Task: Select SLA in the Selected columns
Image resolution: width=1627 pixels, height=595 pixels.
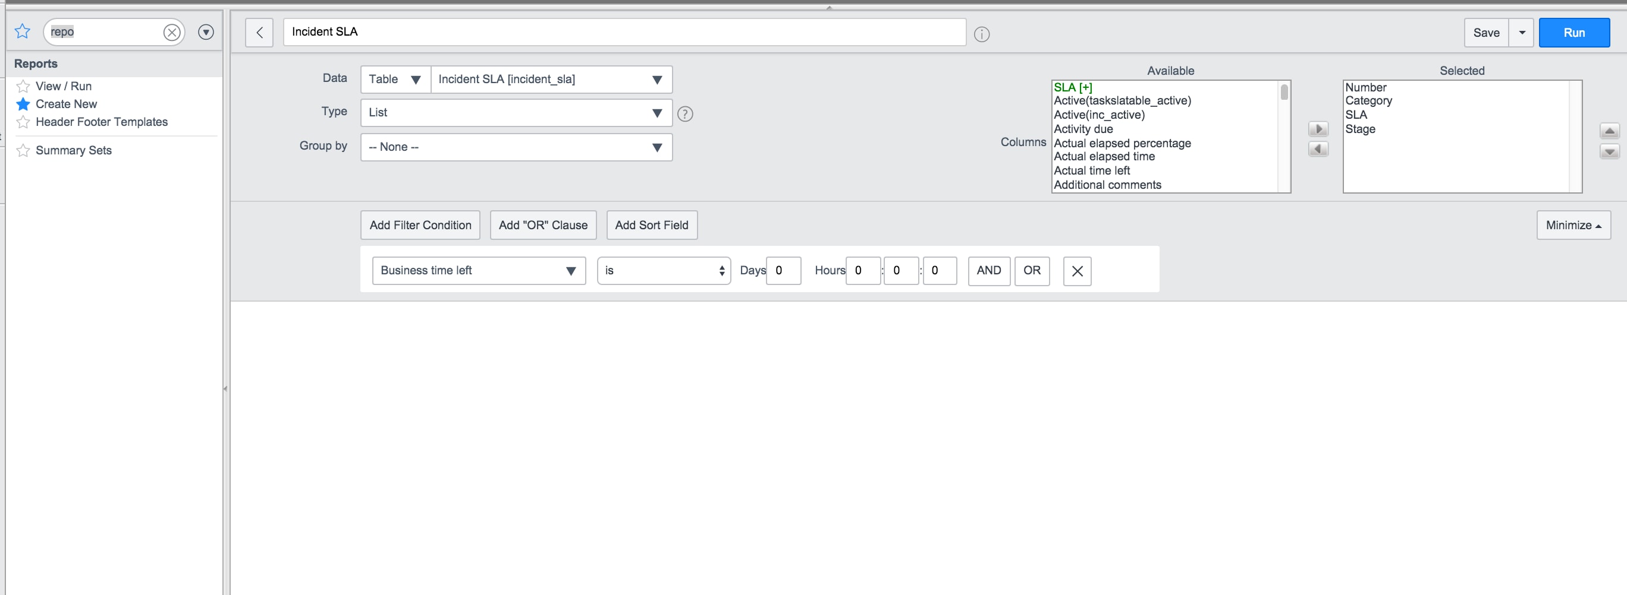Action: point(1356,115)
